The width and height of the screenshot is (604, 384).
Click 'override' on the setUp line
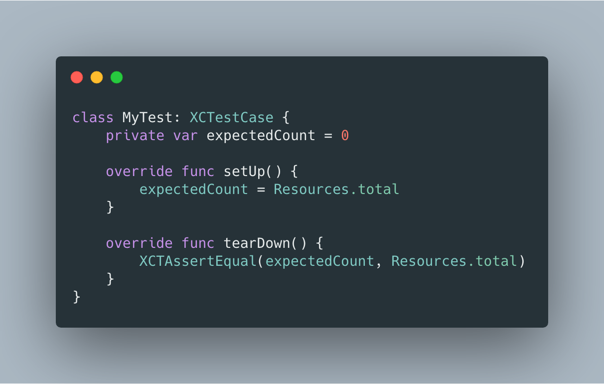[x=140, y=172]
